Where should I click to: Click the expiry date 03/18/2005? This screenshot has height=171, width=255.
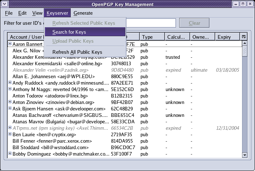click(227, 70)
